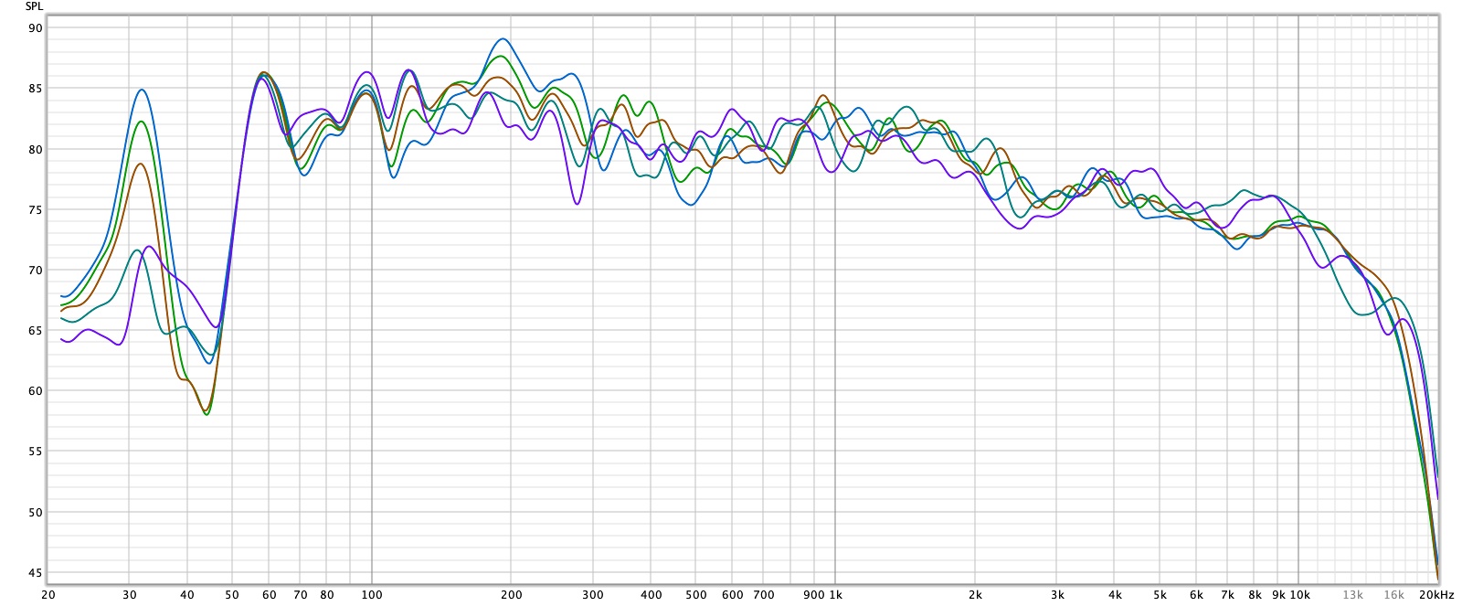Click the 8k frequency axis label
This screenshot has height=606, width=1462.
click(x=1255, y=595)
